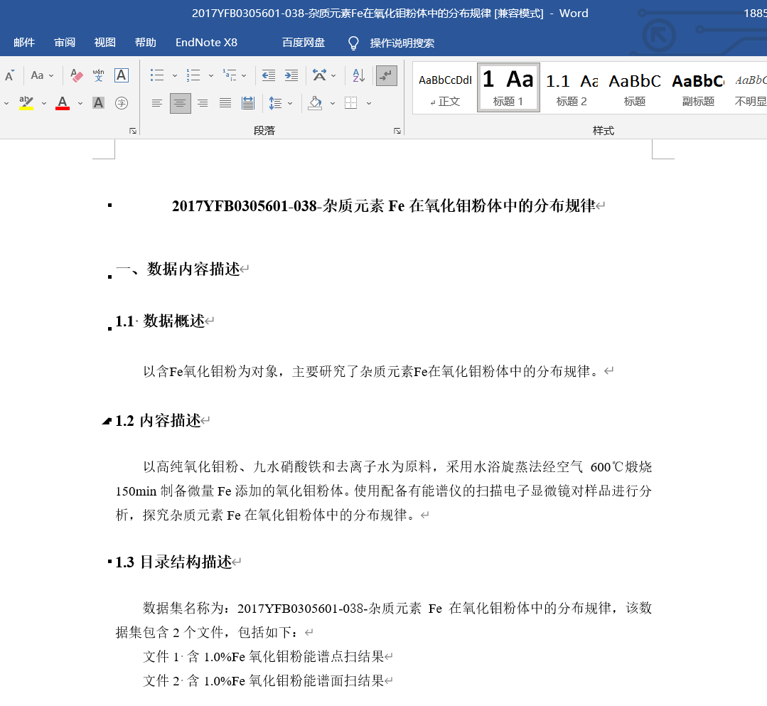The image size is (767, 706).
Task: Open the Change Case (Aa) dropdown
Action: point(42,75)
